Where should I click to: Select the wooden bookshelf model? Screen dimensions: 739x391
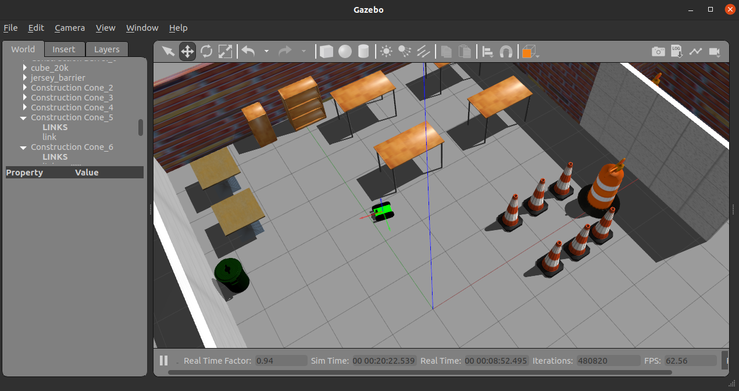302,103
